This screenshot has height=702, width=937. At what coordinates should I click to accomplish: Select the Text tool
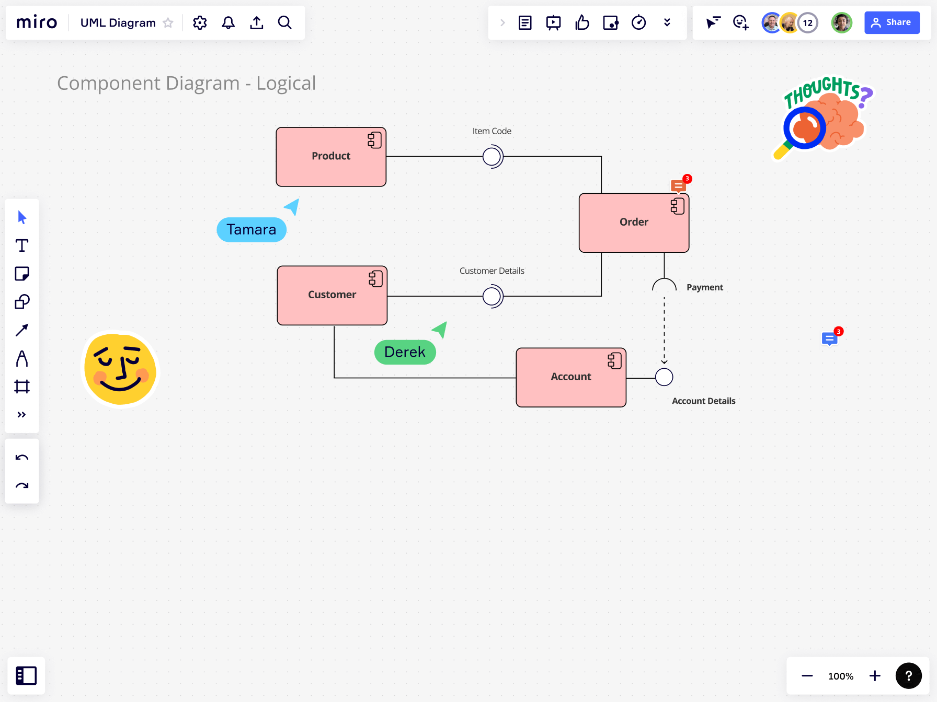pos(22,245)
